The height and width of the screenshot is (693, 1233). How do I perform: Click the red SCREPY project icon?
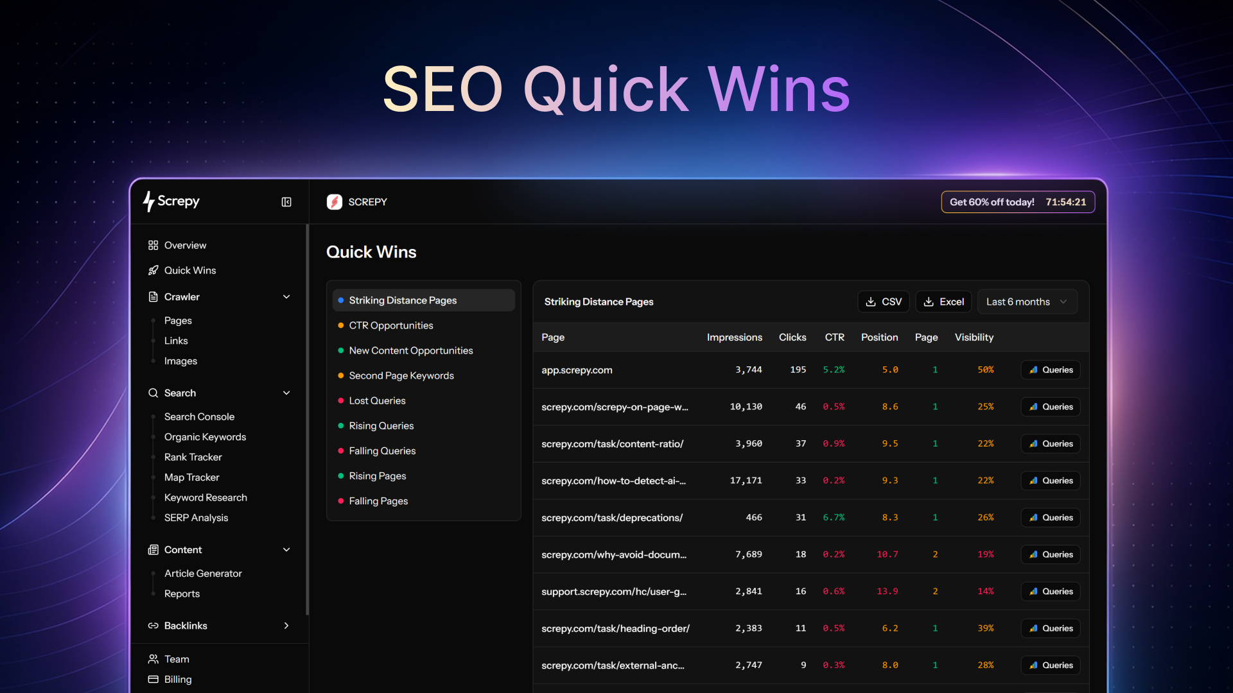click(334, 202)
